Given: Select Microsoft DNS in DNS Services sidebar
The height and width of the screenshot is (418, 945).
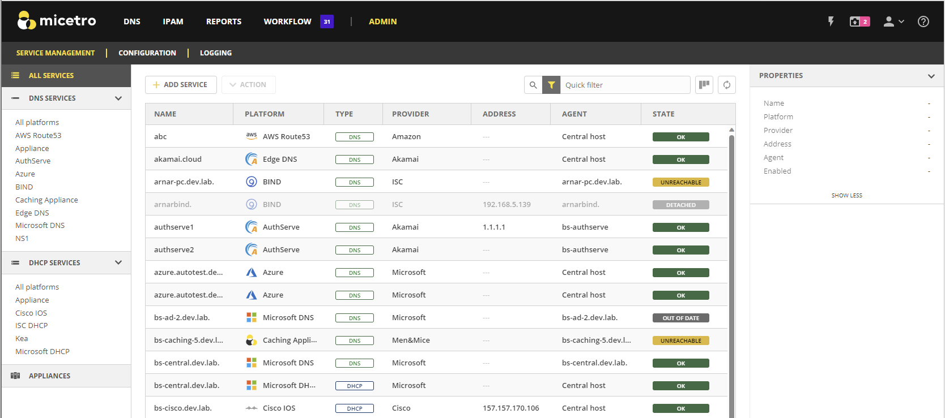Looking at the screenshot, I should point(40,226).
